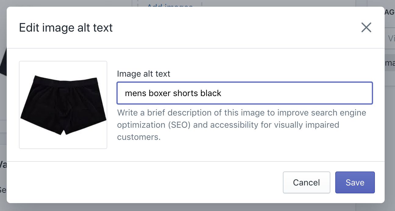The height and width of the screenshot is (211, 395).
Task: Click the 'Image alt text' field label
Action: 144,74
